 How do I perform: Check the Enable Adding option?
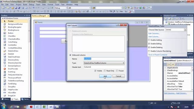(149, 40)
